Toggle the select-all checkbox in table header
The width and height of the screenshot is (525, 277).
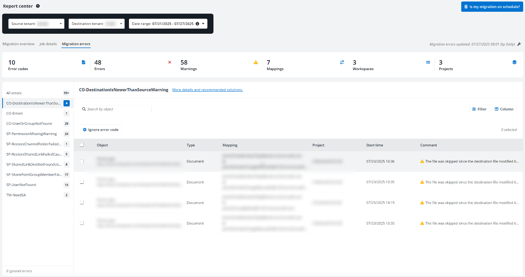[82, 145]
